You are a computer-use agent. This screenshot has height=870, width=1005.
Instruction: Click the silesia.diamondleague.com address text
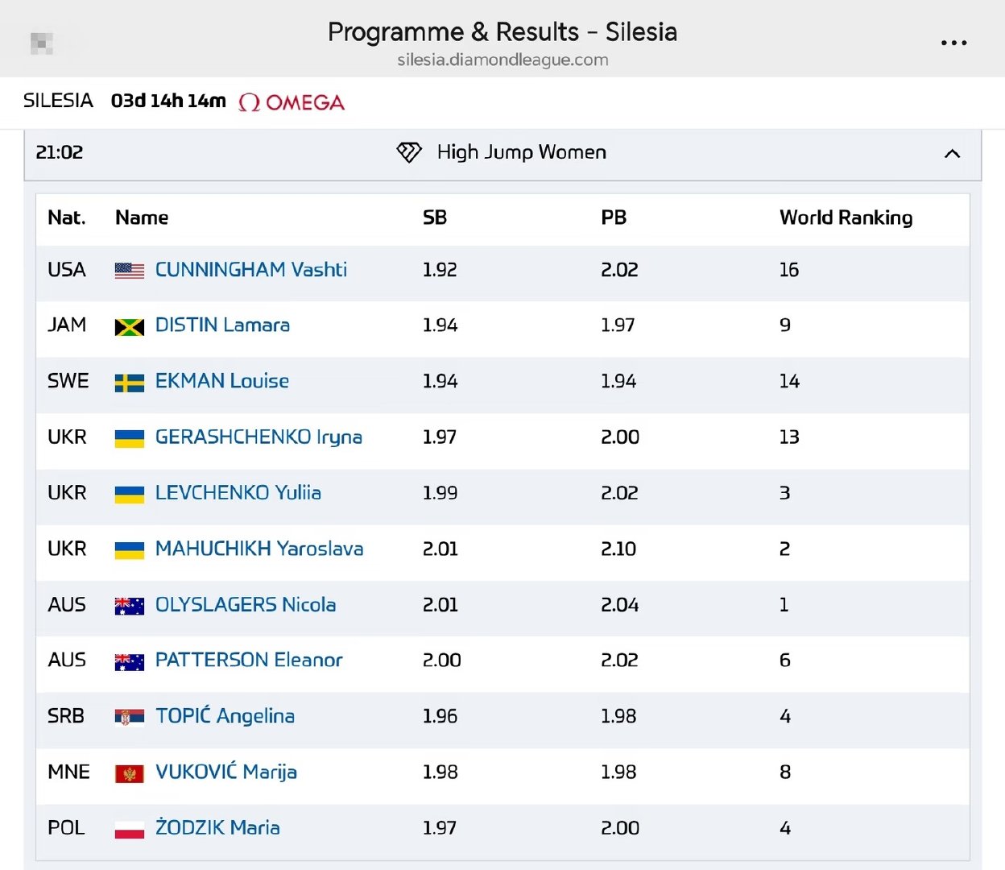pos(502,60)
